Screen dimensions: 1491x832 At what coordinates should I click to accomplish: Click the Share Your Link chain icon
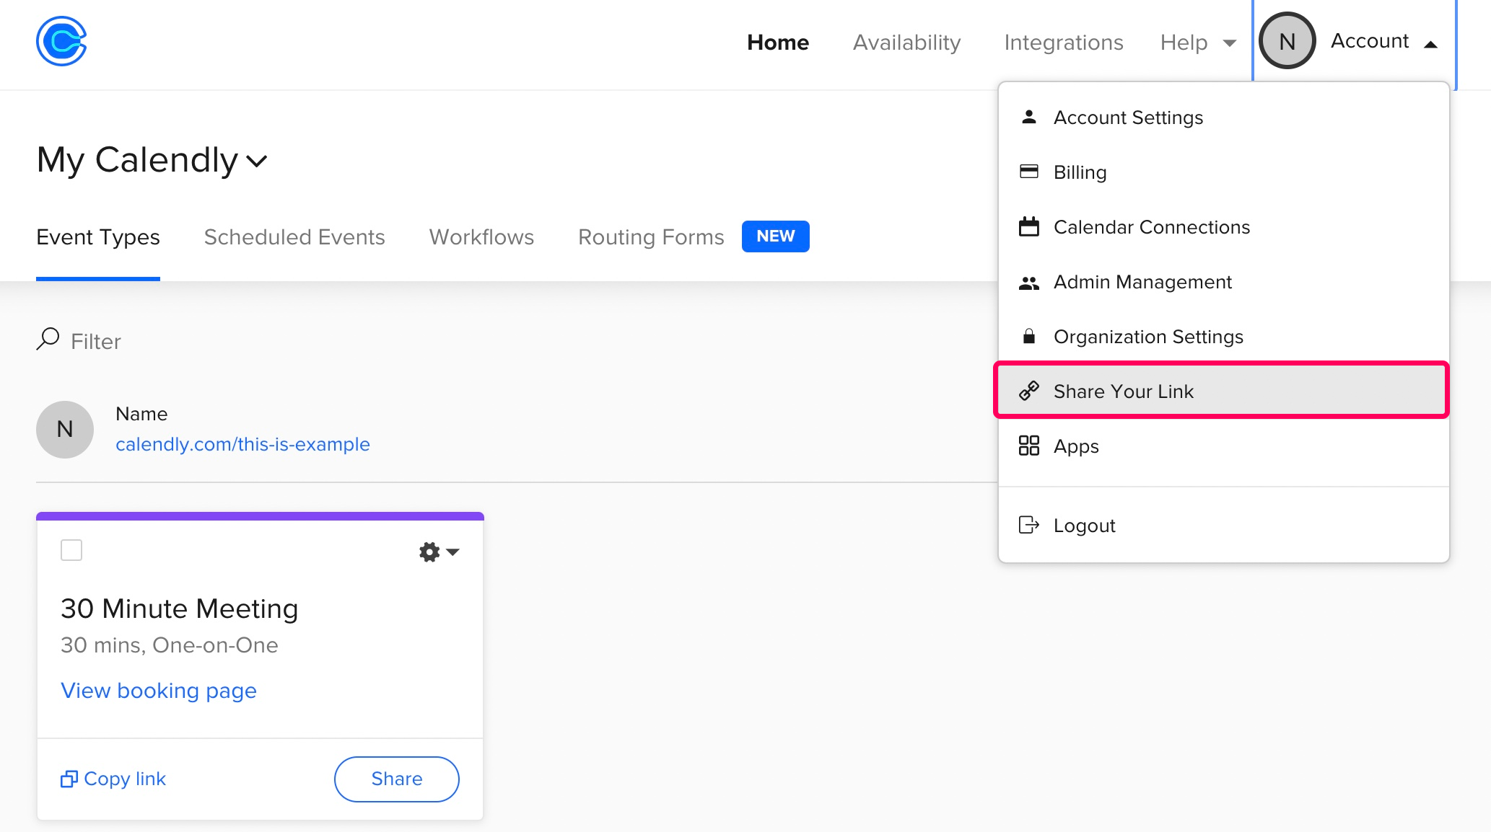[x=1029, y=391]
